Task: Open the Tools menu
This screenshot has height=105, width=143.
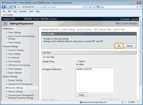Action: coord(31,11)
